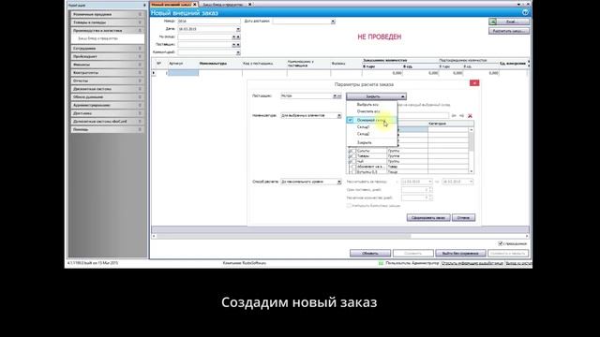Click the highlighted 'Артикул' cell in first row
The width and height of the screenshot is (600, 337).
point(183,73)
